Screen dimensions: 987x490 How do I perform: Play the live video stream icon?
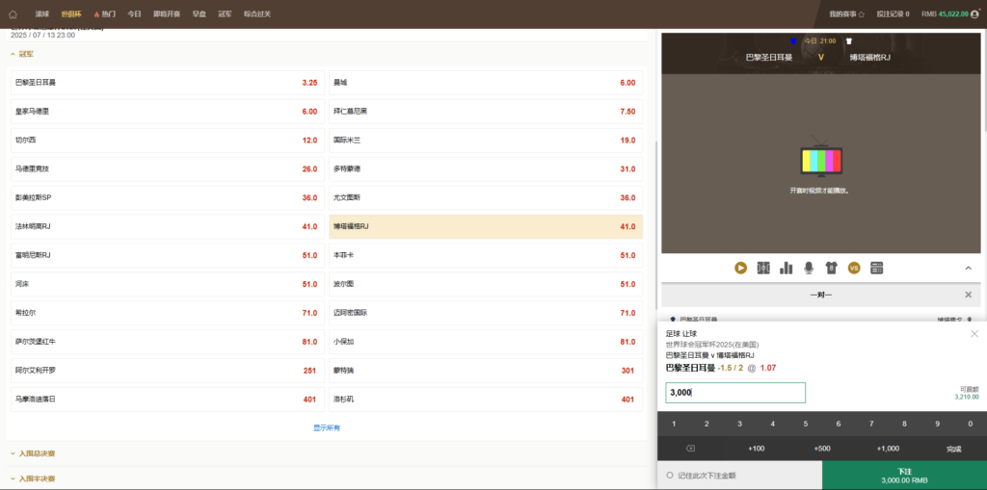(740, 268)
